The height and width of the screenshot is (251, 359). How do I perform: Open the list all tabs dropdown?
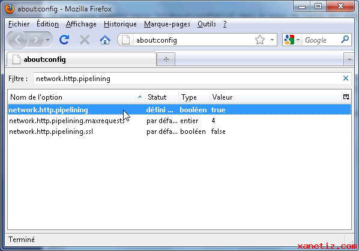click(349, 59)
